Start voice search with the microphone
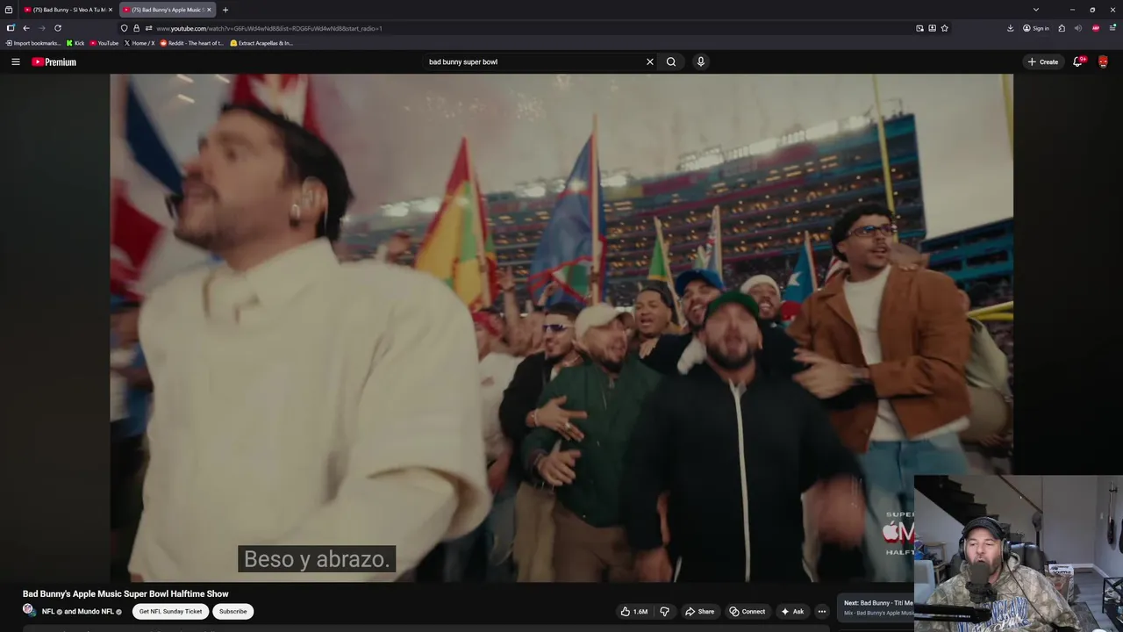The height and width of the screenshot is (632, 1123). coord(700,61)
